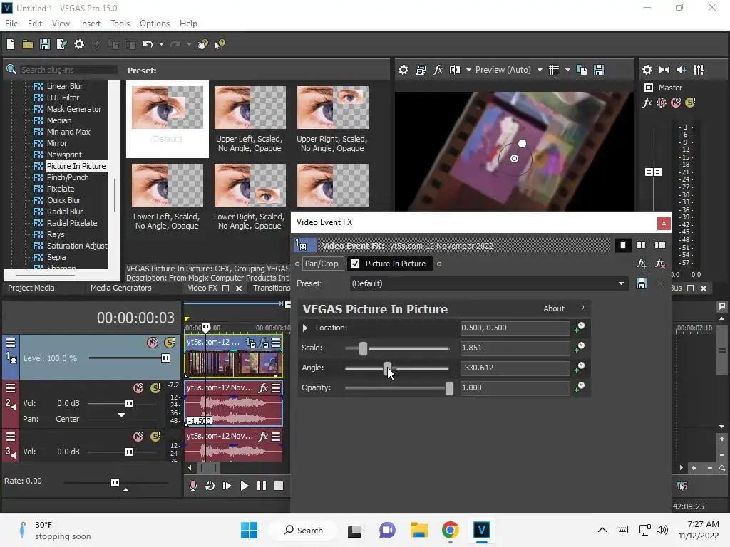Open Event FX on video clip
This screenshot has width=730, height=547.
coord(264,343)
